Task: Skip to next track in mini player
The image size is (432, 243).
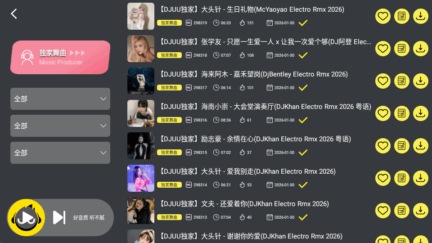Action: pyautogui.click(x=59, y=218)
